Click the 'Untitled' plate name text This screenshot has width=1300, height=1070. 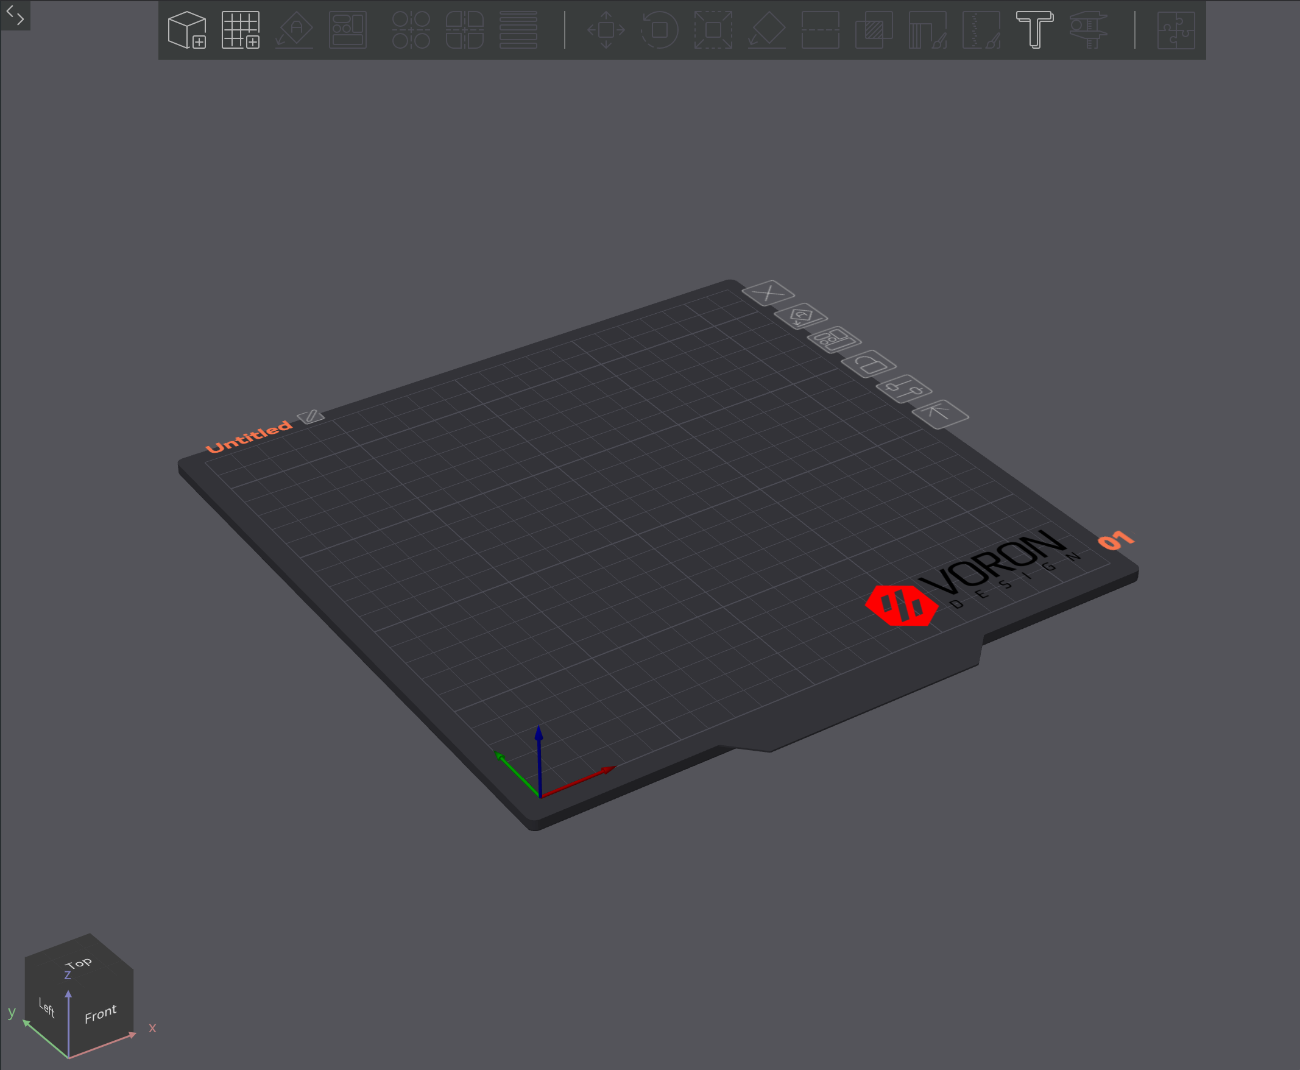click(249, 436)
